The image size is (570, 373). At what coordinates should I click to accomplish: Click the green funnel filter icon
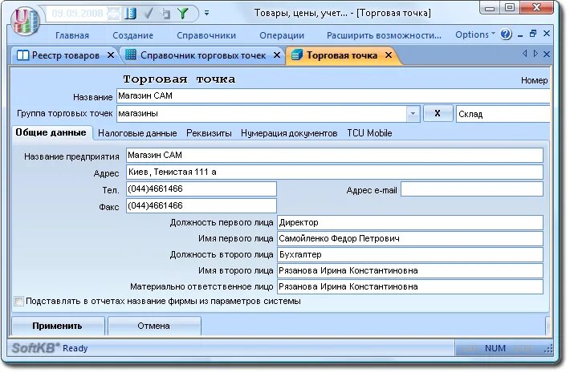pyautogui.click(x=183, y=14)
